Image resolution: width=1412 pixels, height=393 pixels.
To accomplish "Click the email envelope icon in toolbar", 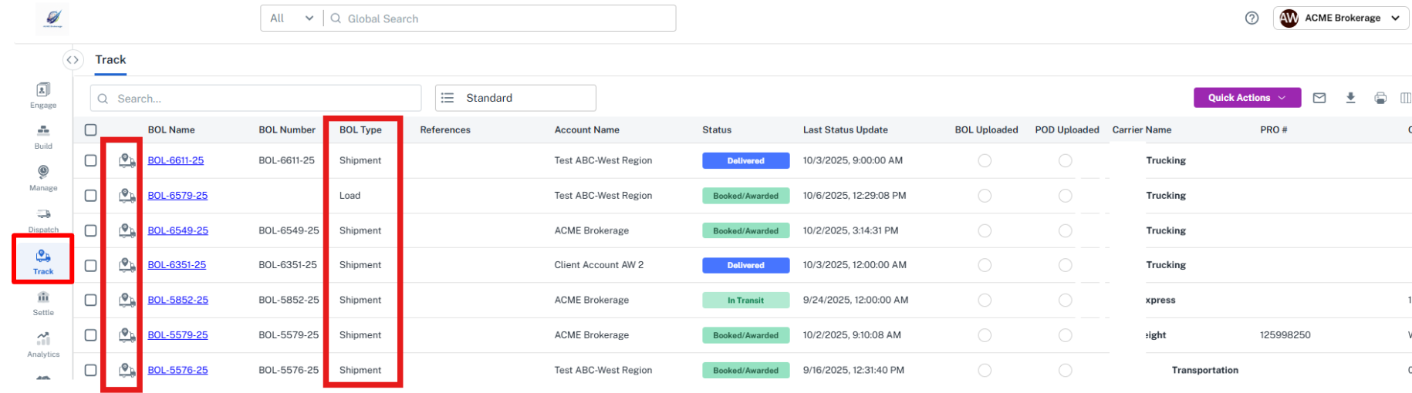I will (1319, 98).
